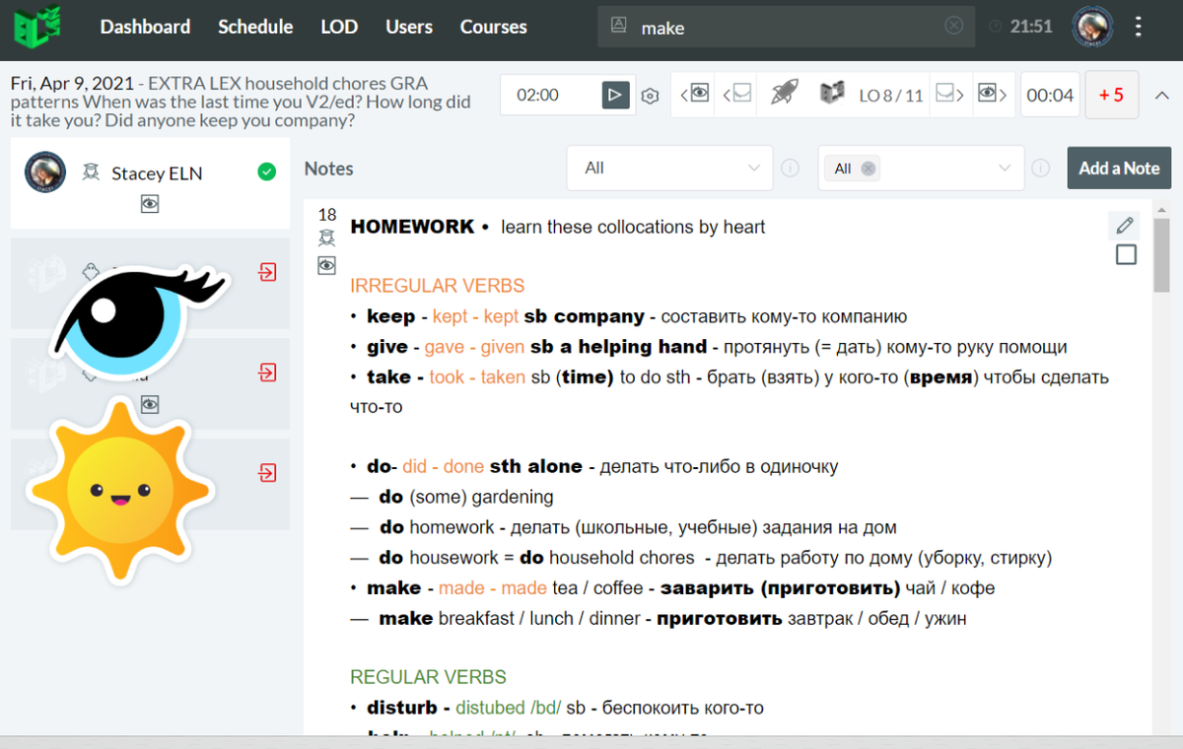Click the orange IRREGULAR VERBS heading
This screenshot has height=749, width=1183.
pos(437,286)
